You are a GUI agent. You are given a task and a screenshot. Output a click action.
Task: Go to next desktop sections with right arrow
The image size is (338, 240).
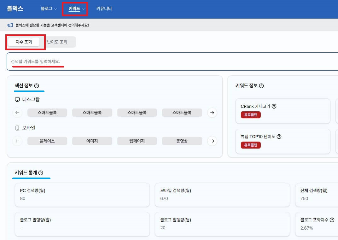coord(212,113)
